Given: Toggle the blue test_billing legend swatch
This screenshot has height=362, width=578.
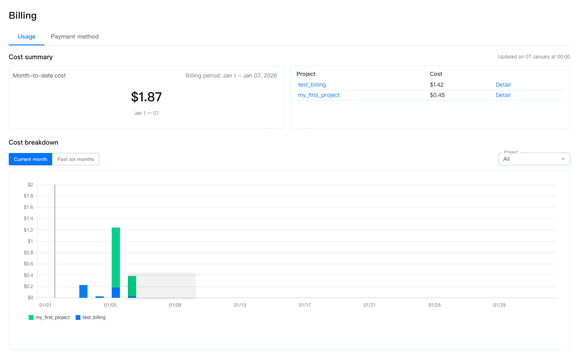Looking at the screenshot, I should (x=78, y=317).
